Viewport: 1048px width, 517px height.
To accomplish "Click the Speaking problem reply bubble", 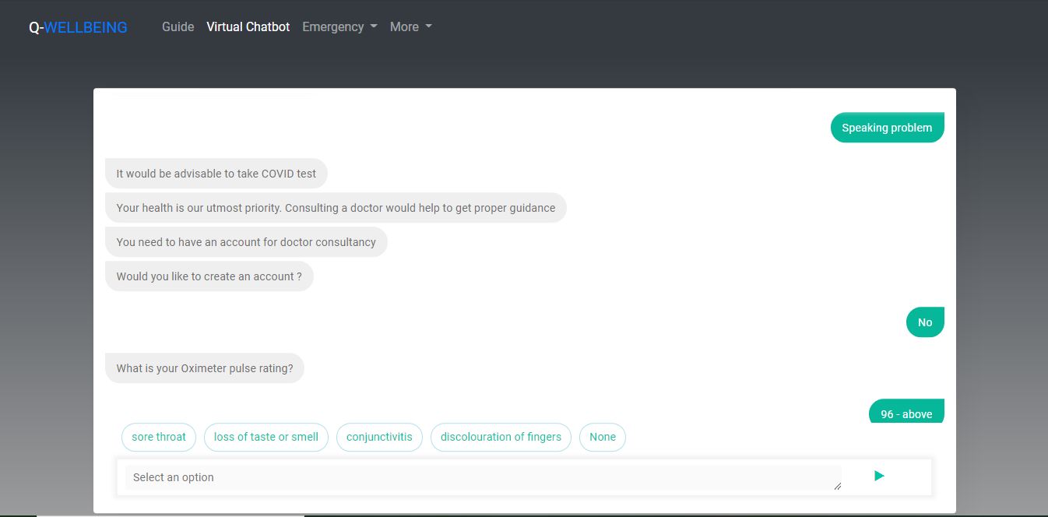I will click(887, 128).
